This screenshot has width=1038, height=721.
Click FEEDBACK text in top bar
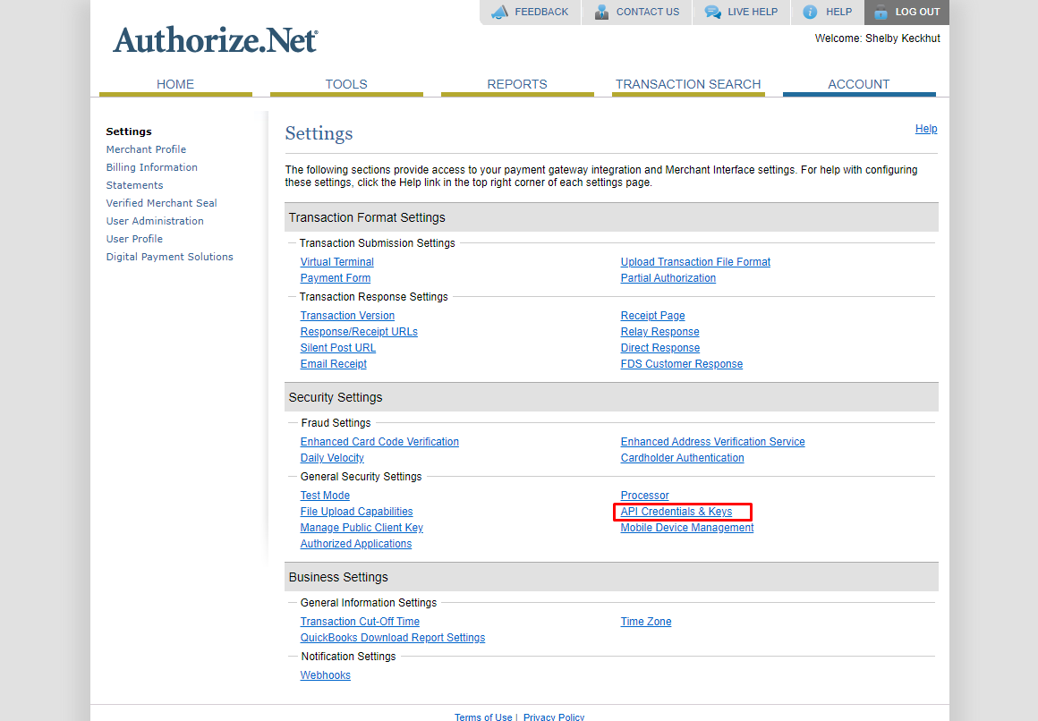tap(541, 12)
